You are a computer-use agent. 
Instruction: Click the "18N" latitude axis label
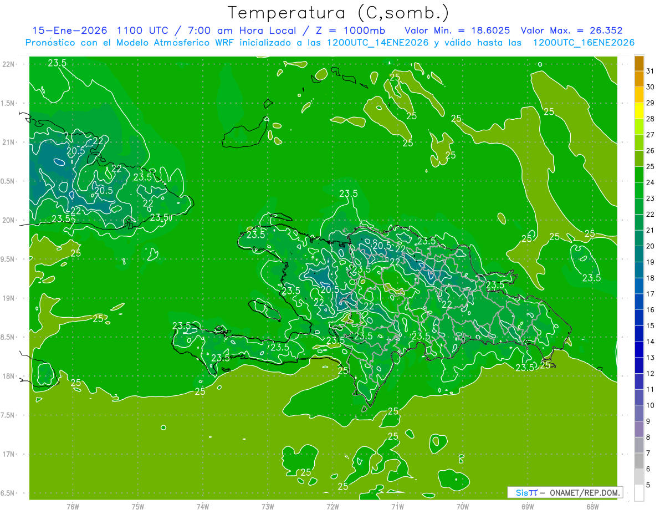point(8,376)
